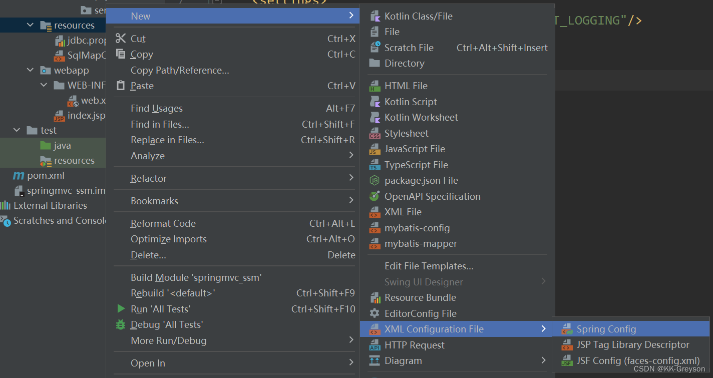Select index.jsp in project tree
This screenshot has height=378, width=713.
click(86, 116)
